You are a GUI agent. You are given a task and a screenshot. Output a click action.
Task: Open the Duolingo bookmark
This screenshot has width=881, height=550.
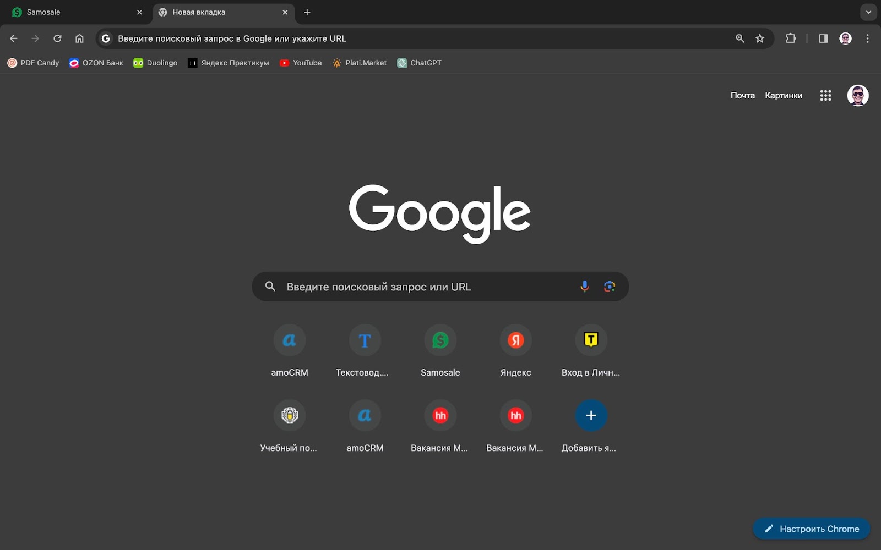(x=155, y=63)
